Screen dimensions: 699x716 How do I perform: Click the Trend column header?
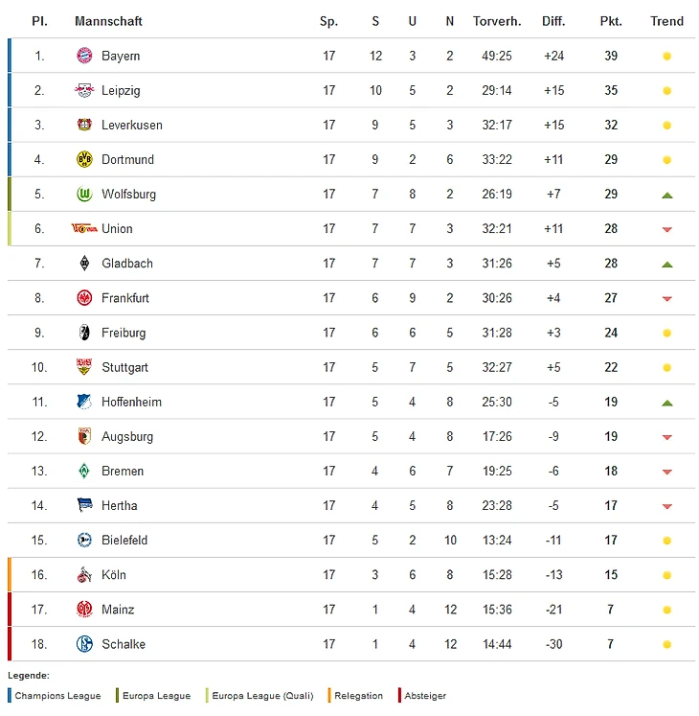pos(666,21)
